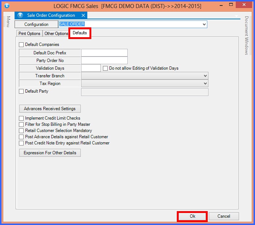Focus the Party Order No field
This screenshot has width=255, height=225.
(x=104, y=61)
